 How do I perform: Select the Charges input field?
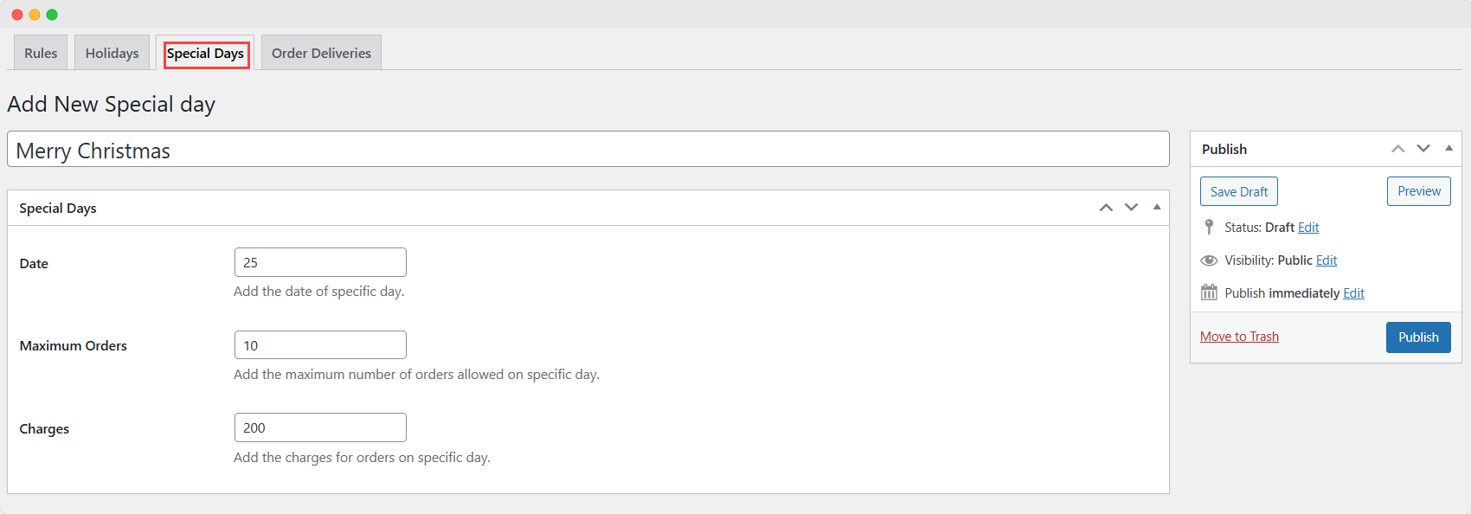[x=320, y=427]
